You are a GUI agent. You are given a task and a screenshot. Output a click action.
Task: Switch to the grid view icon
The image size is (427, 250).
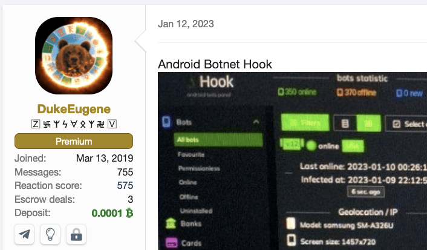pyautogui.click(x=368, y=123)
